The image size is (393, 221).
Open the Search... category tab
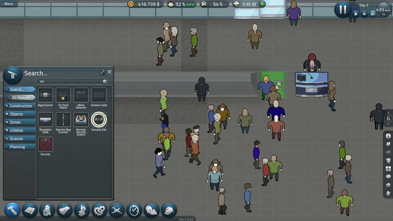20,89
